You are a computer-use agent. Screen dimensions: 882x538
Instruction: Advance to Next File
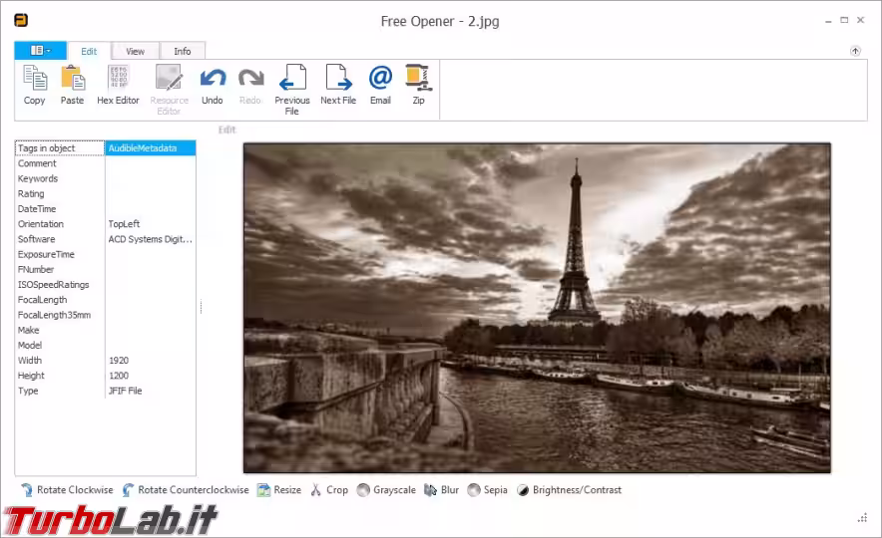(x=338, y=80)
